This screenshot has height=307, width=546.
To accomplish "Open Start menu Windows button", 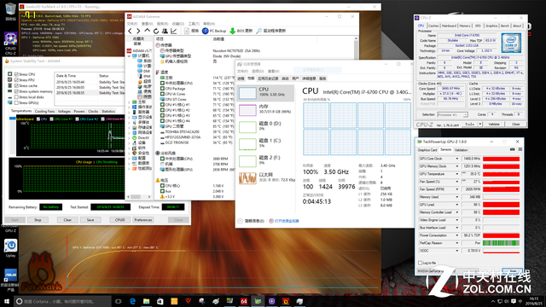I will (7, 301).
